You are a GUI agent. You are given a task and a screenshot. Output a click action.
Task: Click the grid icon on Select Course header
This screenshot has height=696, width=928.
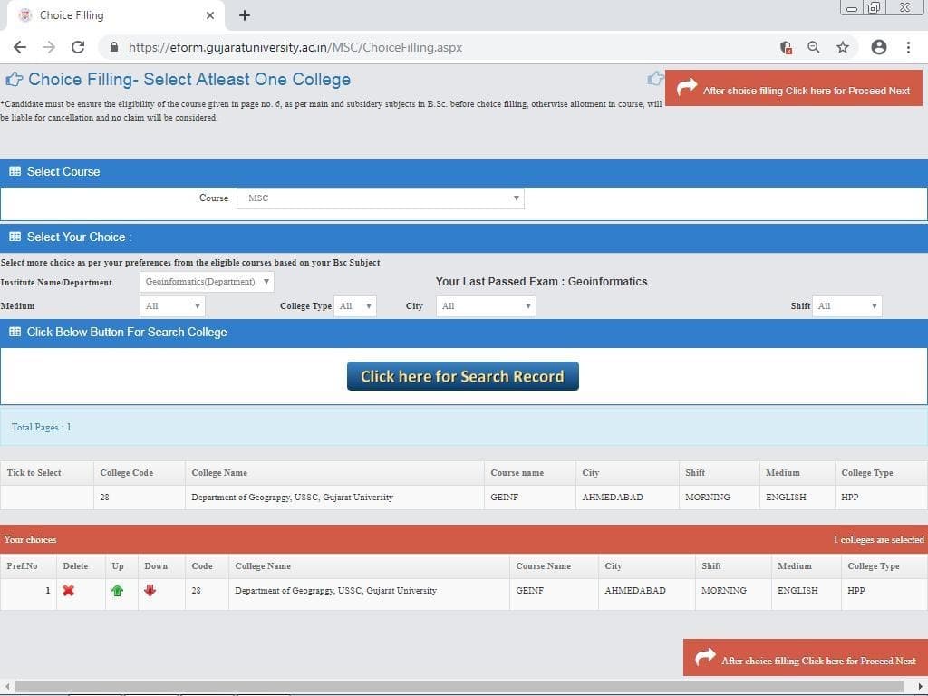15,171
